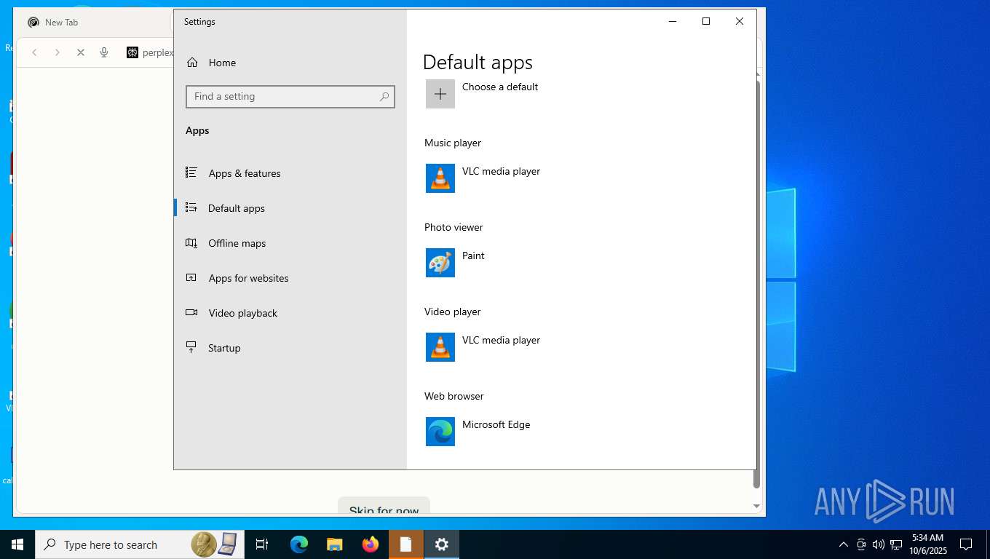Click the Apps for websites icon
The height and width of the screenshot is (559, 990).
click(191, 277)
